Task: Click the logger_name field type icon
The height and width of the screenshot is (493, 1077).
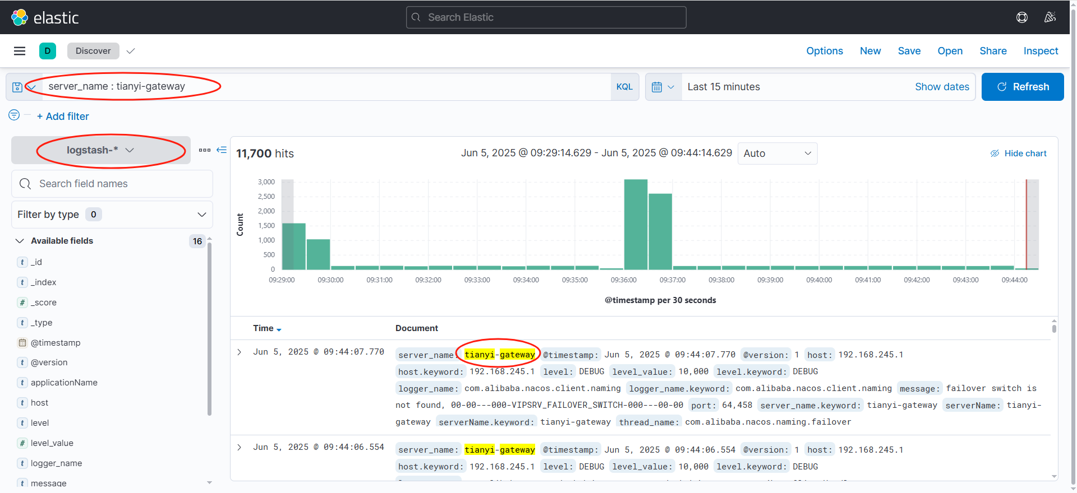Action: [x=22, y=463]
